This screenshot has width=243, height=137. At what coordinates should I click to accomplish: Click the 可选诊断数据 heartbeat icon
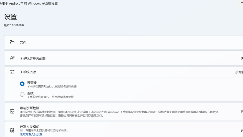point(12,111)
